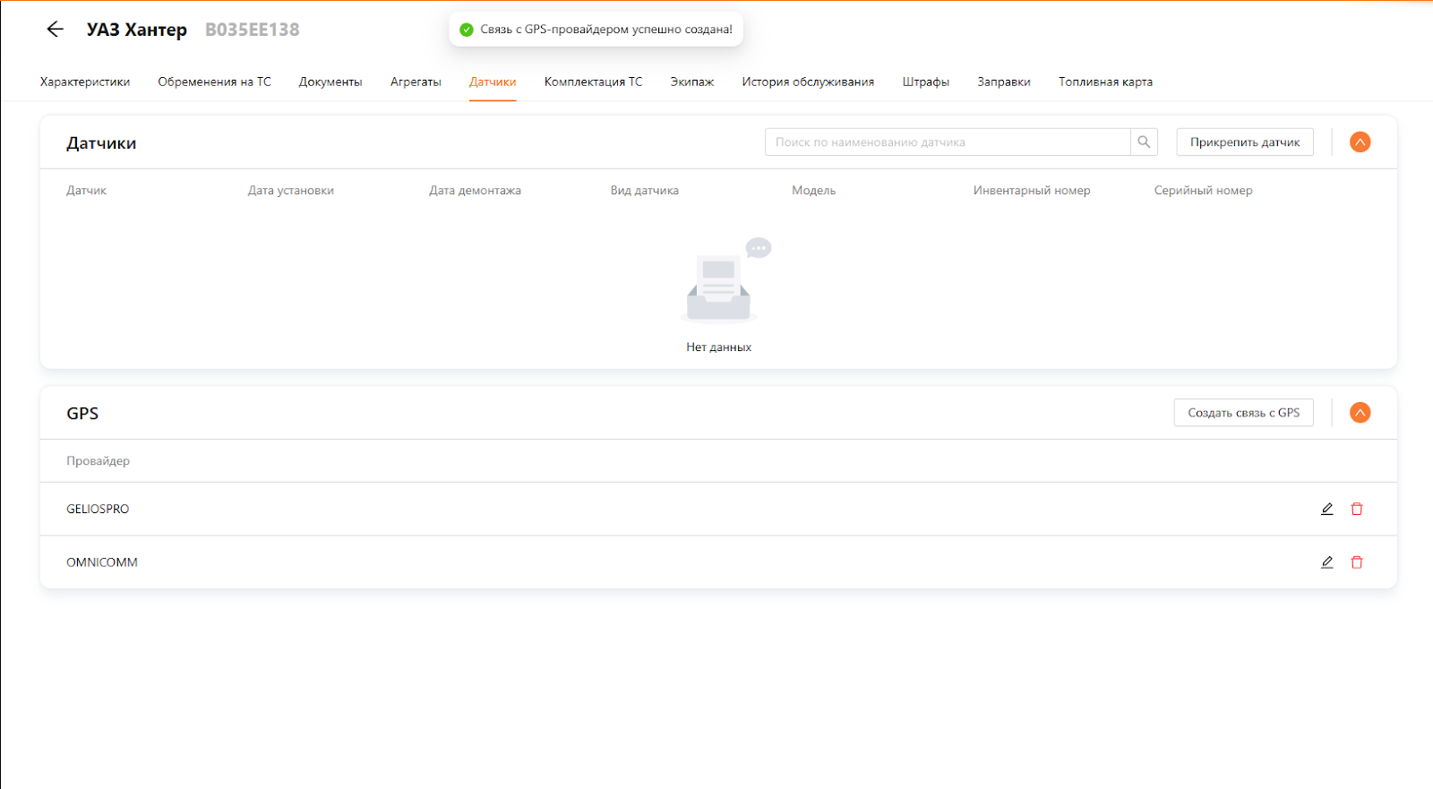This screenshot has height=789, width=1433.
Task: Delete the OMNICOMM provider connection
Action: [x=1357, y=562]
